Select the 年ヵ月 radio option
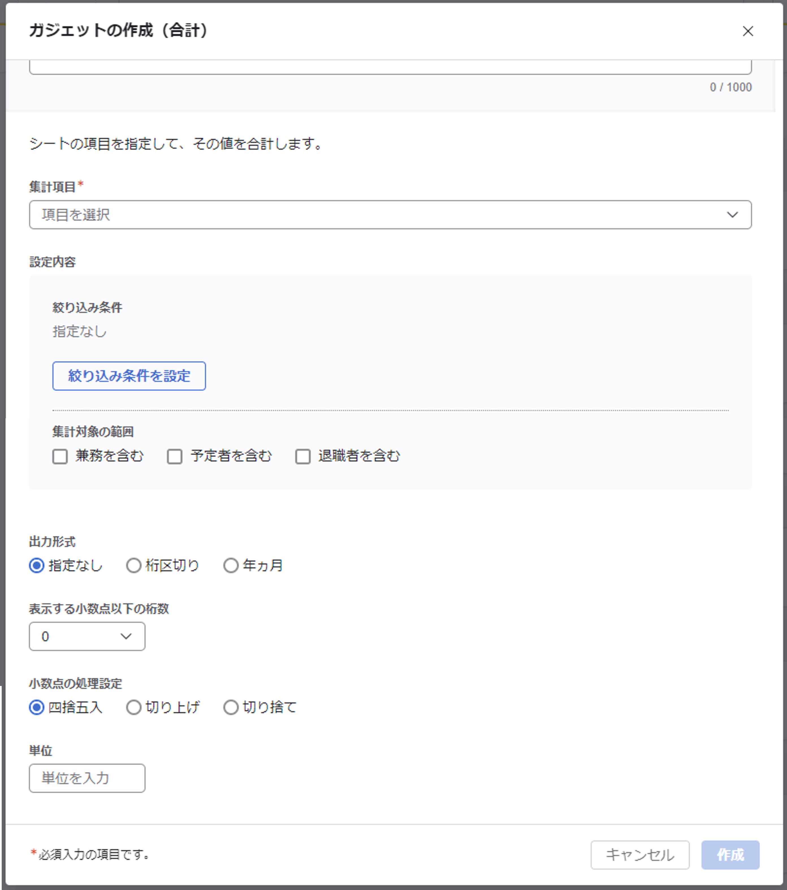787x890 pixels. click(231, 566)
